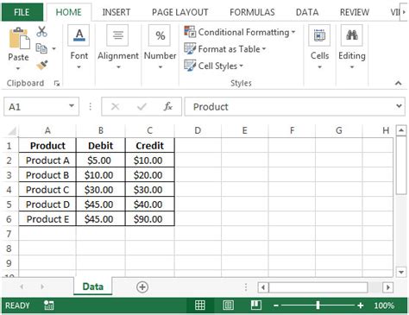Expand the Editing group arrow
This screenshot has height=315, width=409.
coord(352,67)
